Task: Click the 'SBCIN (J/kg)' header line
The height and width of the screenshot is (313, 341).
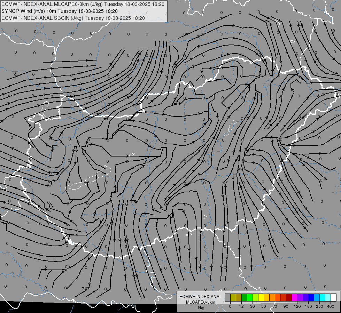Action: click(73, 18)
